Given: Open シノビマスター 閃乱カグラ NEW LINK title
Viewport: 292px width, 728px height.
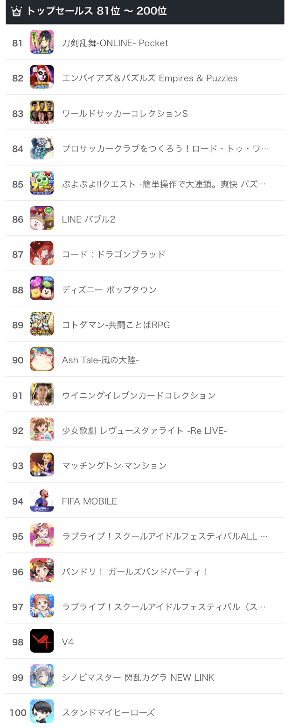Looking at the screenshot, I should [x=138, y=678].
